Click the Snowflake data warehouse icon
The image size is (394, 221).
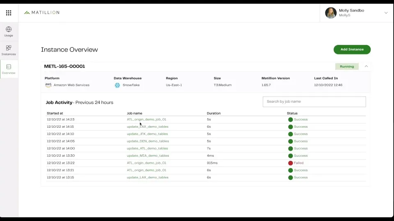coord(117,85)
